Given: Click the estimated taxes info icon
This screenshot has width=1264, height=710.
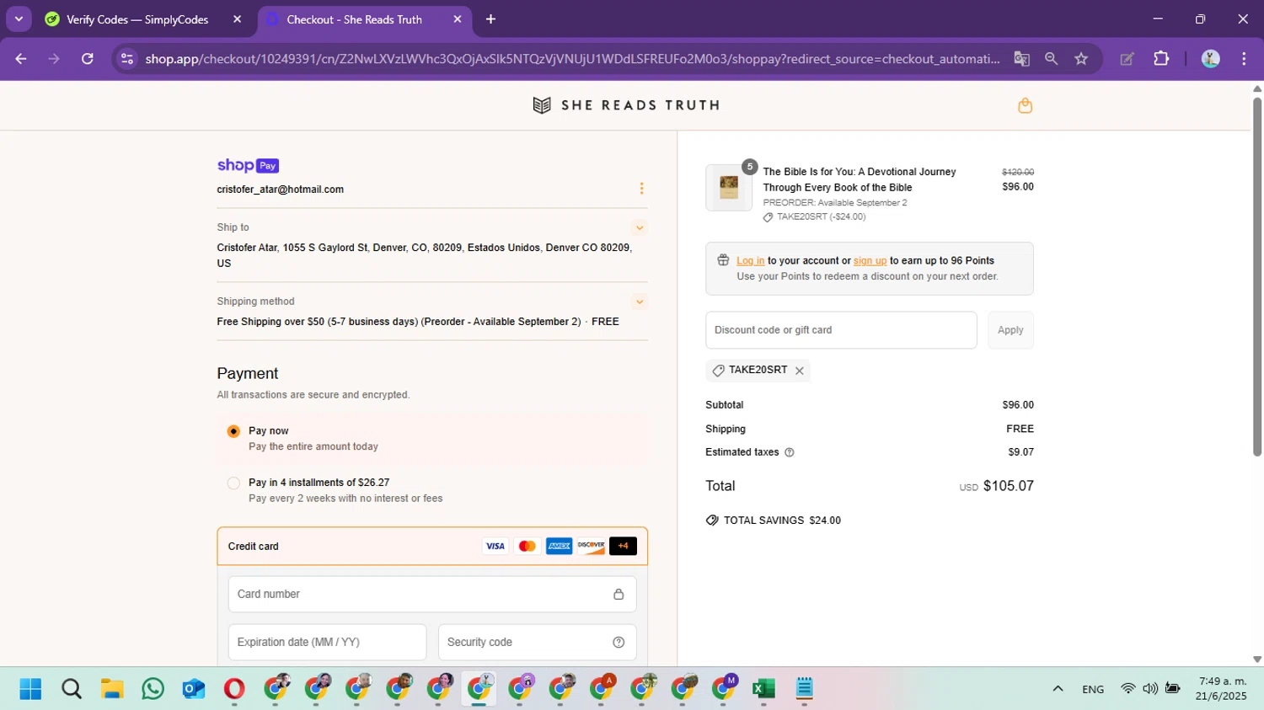Looking at the screenshot, I should pyautogui.click(x=790, y=452).
